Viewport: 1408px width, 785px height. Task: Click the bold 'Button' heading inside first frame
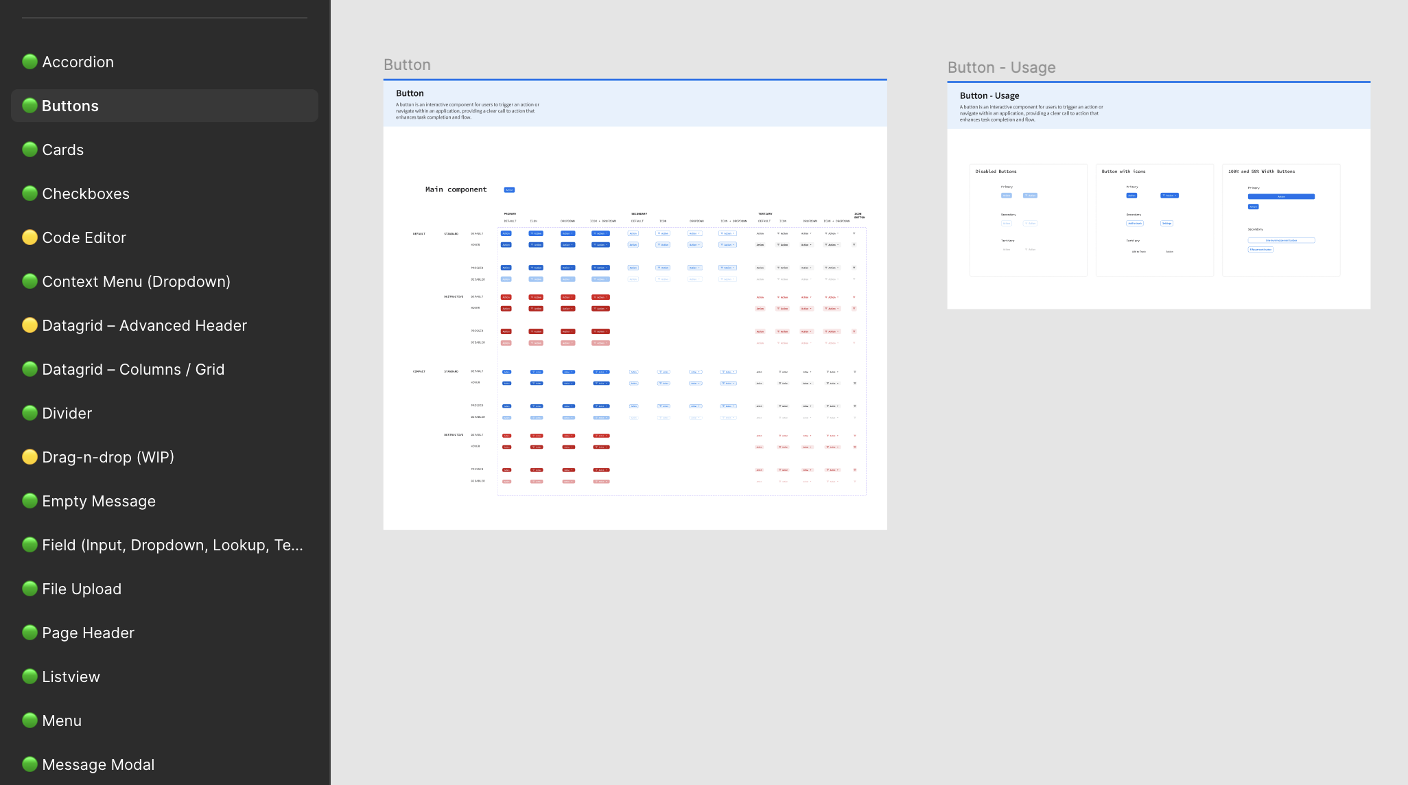[410, 93]
